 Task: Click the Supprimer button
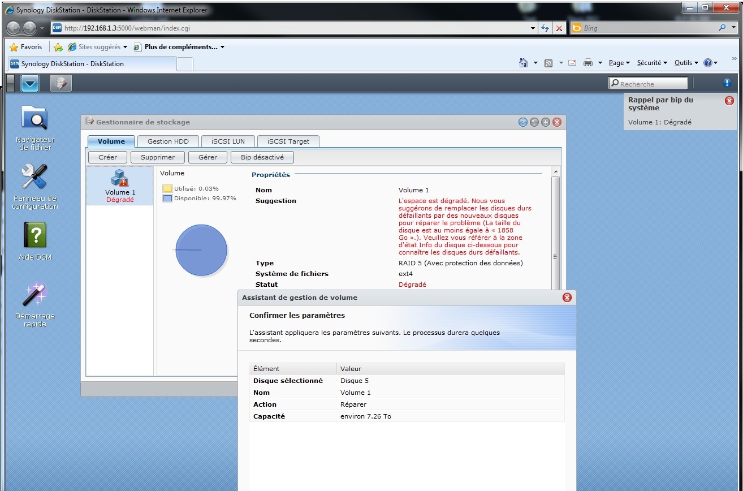coord(158,157)
